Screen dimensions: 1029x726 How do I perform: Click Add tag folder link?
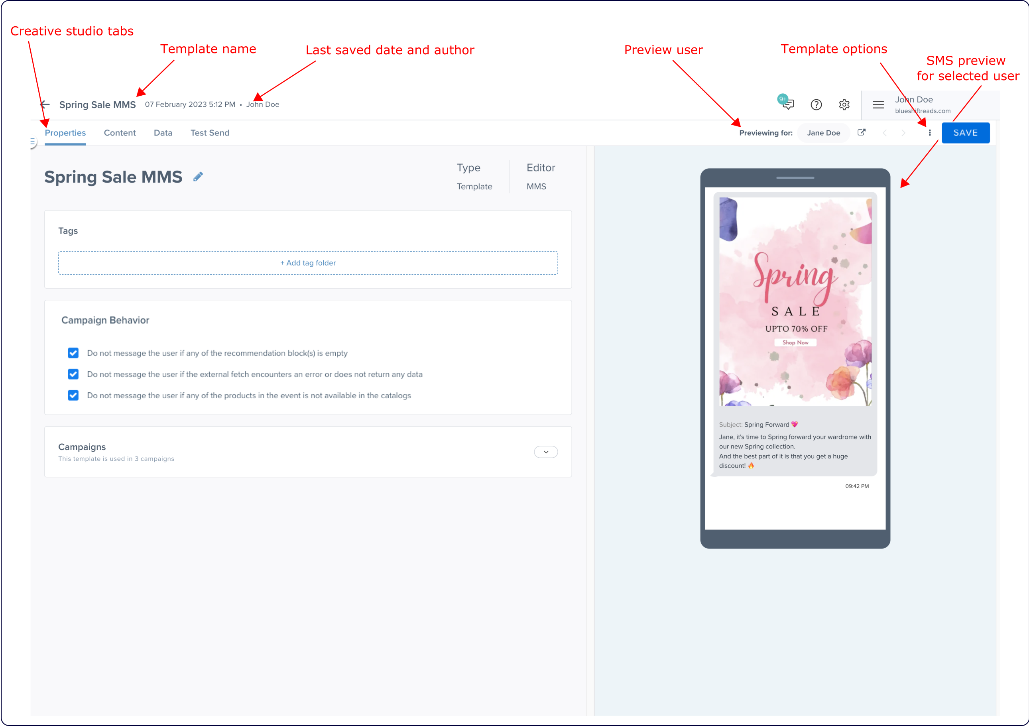click(x=308, y=263)
